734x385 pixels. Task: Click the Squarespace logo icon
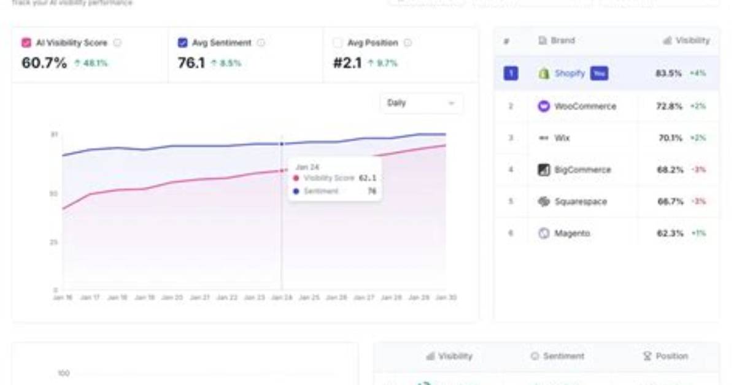[544, 201]
